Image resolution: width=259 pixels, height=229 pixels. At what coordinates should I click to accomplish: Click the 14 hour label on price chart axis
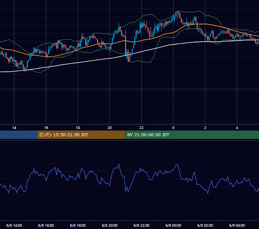(14, 128)
